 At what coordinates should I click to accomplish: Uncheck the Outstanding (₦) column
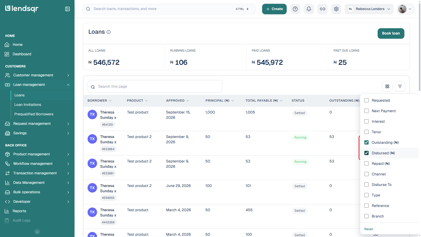click(x=367, y=142)
